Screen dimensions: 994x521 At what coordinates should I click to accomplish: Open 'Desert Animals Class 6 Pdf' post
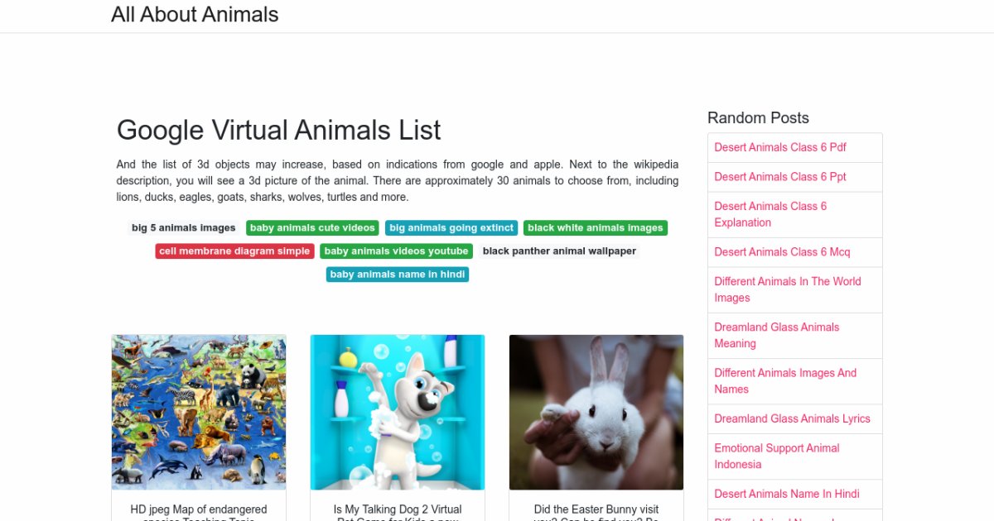[780, 147]
